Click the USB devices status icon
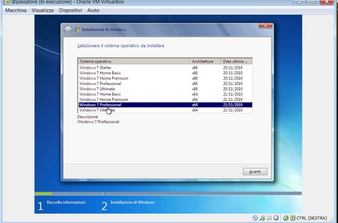This screenshot has height=223, width=338. tap(262, 218)
